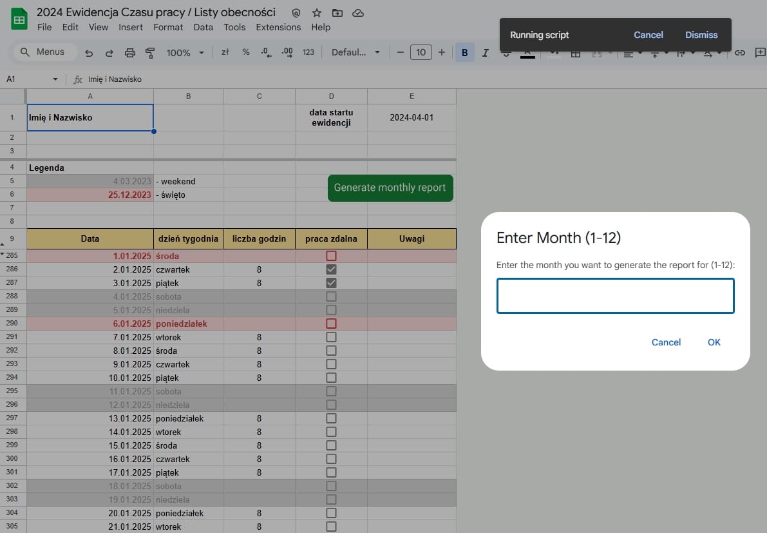Open the File menu
Image resolution: width=767 pixels, height=533 pixels.
click(44, 28)
